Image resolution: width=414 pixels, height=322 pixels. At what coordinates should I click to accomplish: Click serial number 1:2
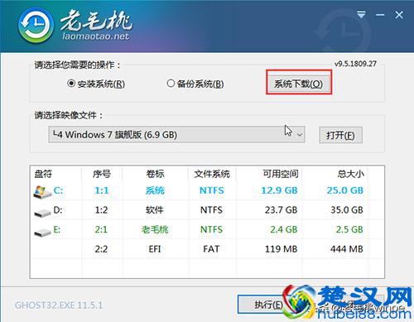tap(101, 210)
